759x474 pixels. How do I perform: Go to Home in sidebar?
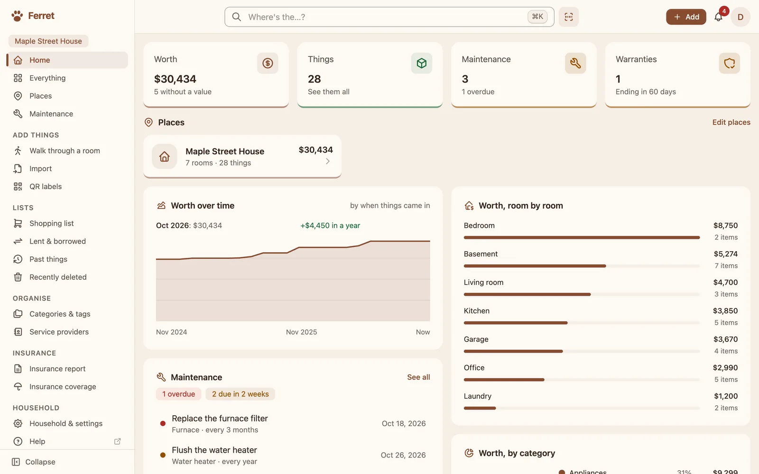[x=67, y=60]
